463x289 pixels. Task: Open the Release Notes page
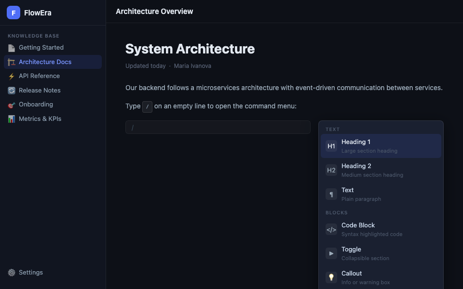(x=40, y=91)
